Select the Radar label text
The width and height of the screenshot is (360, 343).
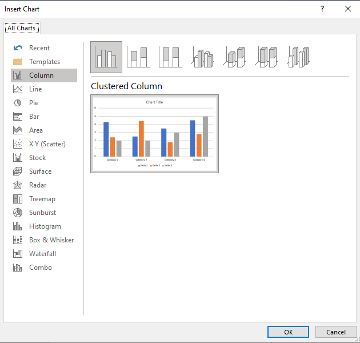(x=38, y=185)
